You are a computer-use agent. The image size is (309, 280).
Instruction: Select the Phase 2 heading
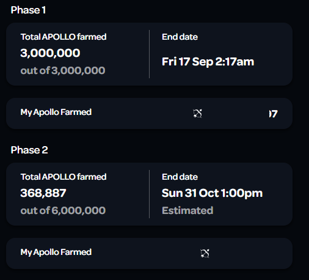coord(29,150)
